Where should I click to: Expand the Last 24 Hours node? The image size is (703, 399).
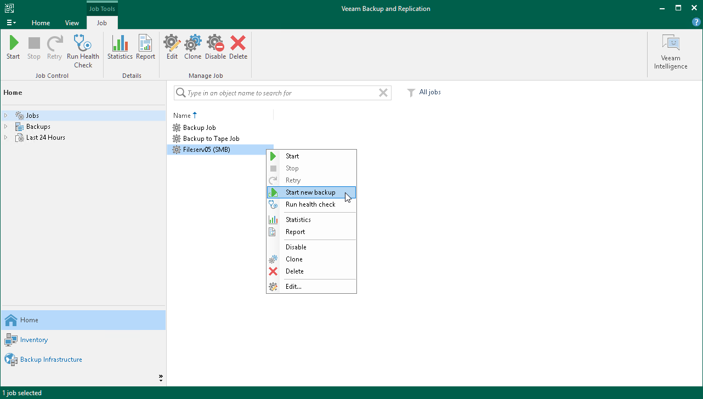[x=5, y=137]
